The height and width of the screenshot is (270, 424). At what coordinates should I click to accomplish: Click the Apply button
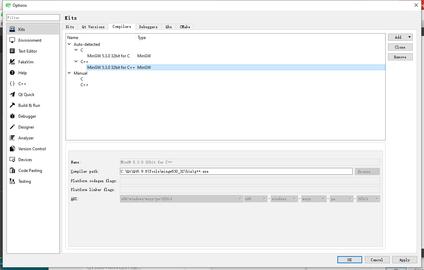405,260
